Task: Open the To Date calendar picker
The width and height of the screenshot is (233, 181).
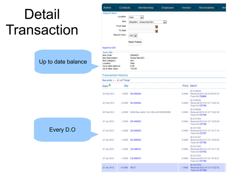Action: (156, 31)
